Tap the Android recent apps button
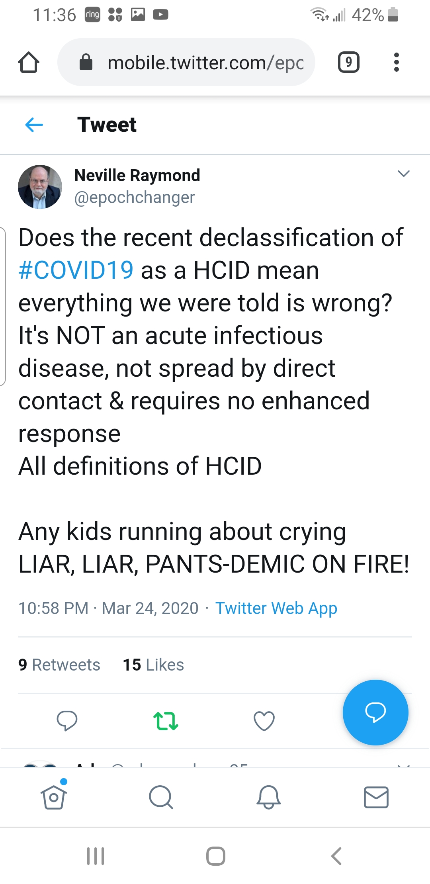This screenshot has width=430, height=884. coord(96,856)
